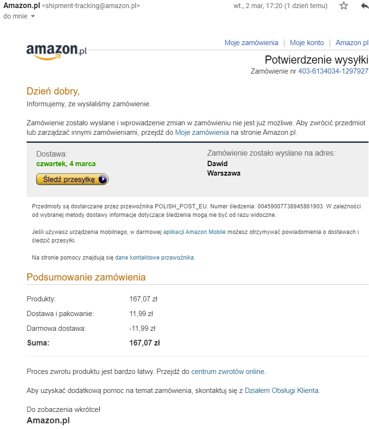The image size is (369, 429).
Task: Go to 'centrum zwrotów online'
Action: click(228, 372)
